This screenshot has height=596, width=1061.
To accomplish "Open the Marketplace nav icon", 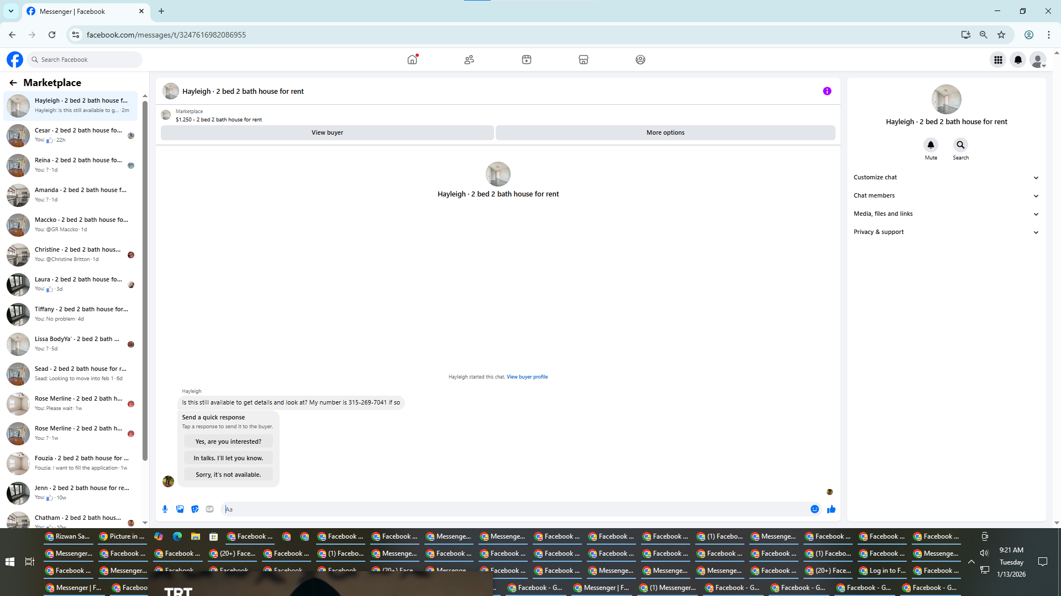I will 583,60.
